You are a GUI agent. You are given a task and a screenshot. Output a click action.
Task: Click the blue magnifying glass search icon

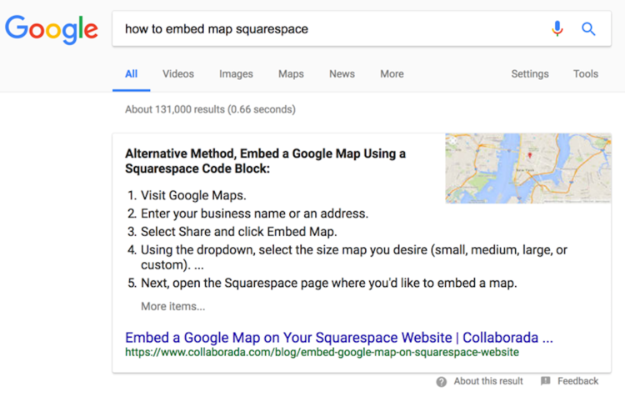tap(588, 28)
